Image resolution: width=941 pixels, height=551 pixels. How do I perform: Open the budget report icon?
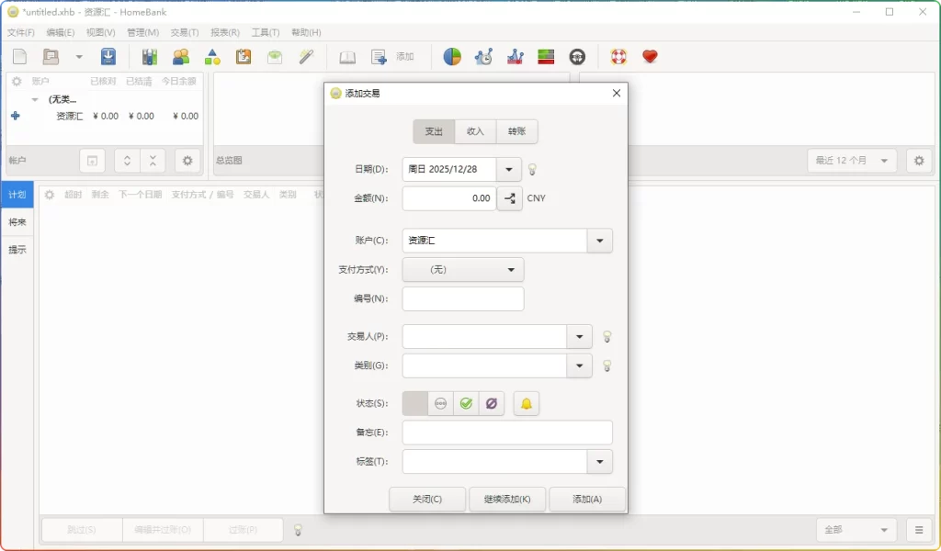point(546,56)
